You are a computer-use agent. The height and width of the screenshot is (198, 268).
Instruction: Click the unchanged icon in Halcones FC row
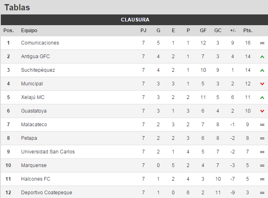pyautogui.click(x=262, y=179)
